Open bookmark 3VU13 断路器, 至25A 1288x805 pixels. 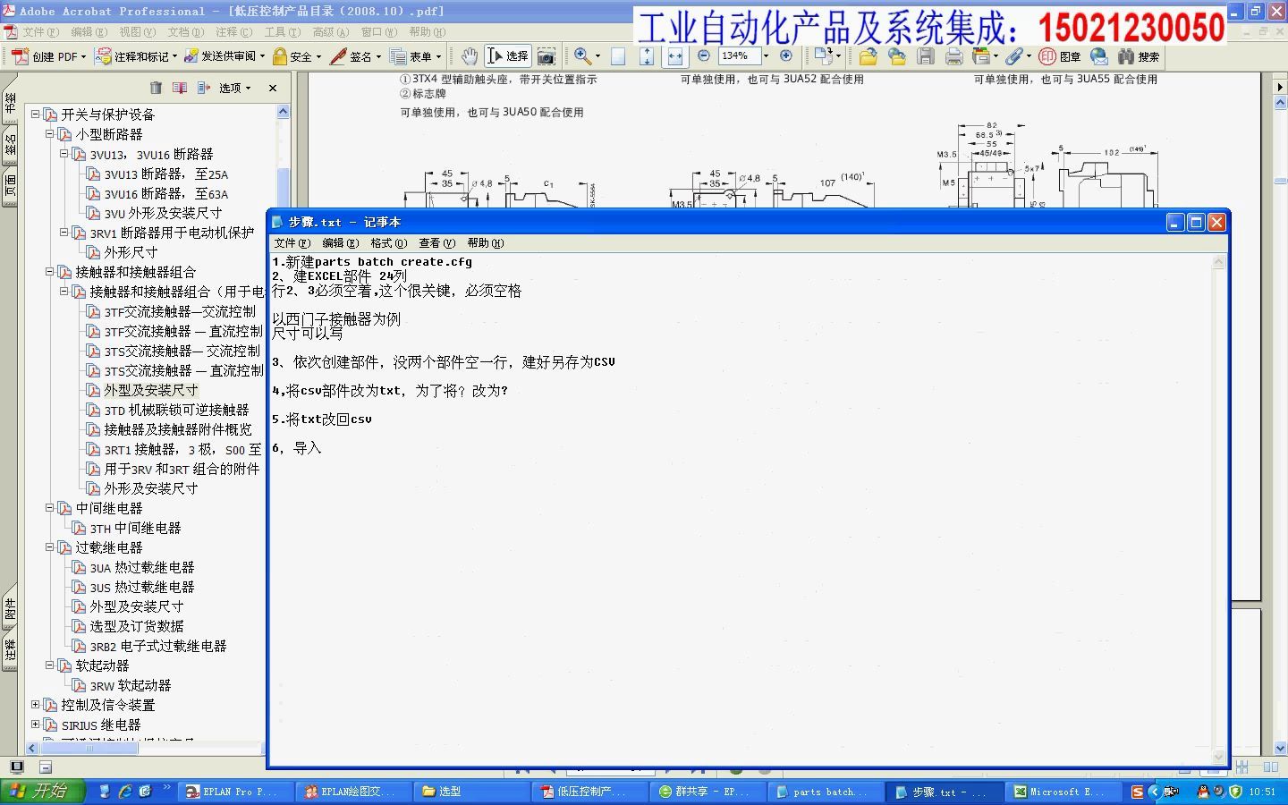165,174
